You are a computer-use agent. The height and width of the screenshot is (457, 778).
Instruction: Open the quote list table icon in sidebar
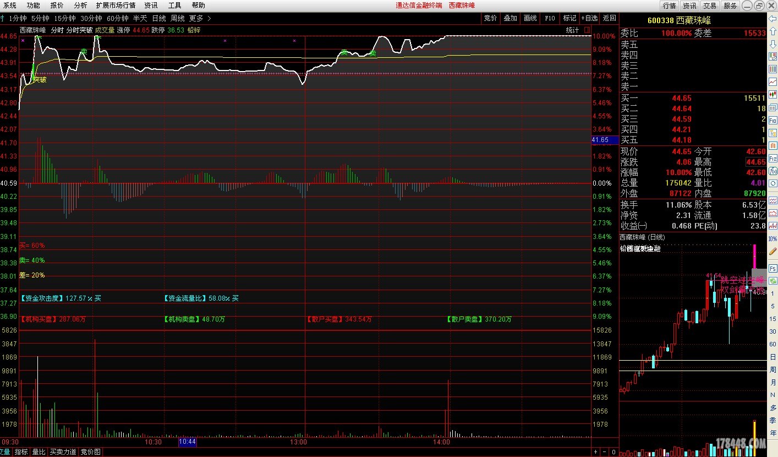[772, 69]
